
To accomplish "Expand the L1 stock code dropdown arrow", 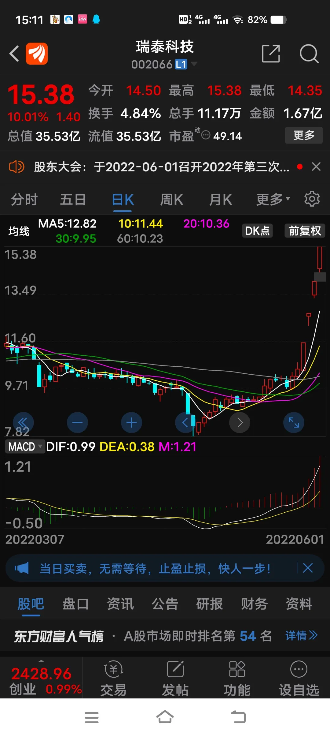I will [x=194, y=64].
